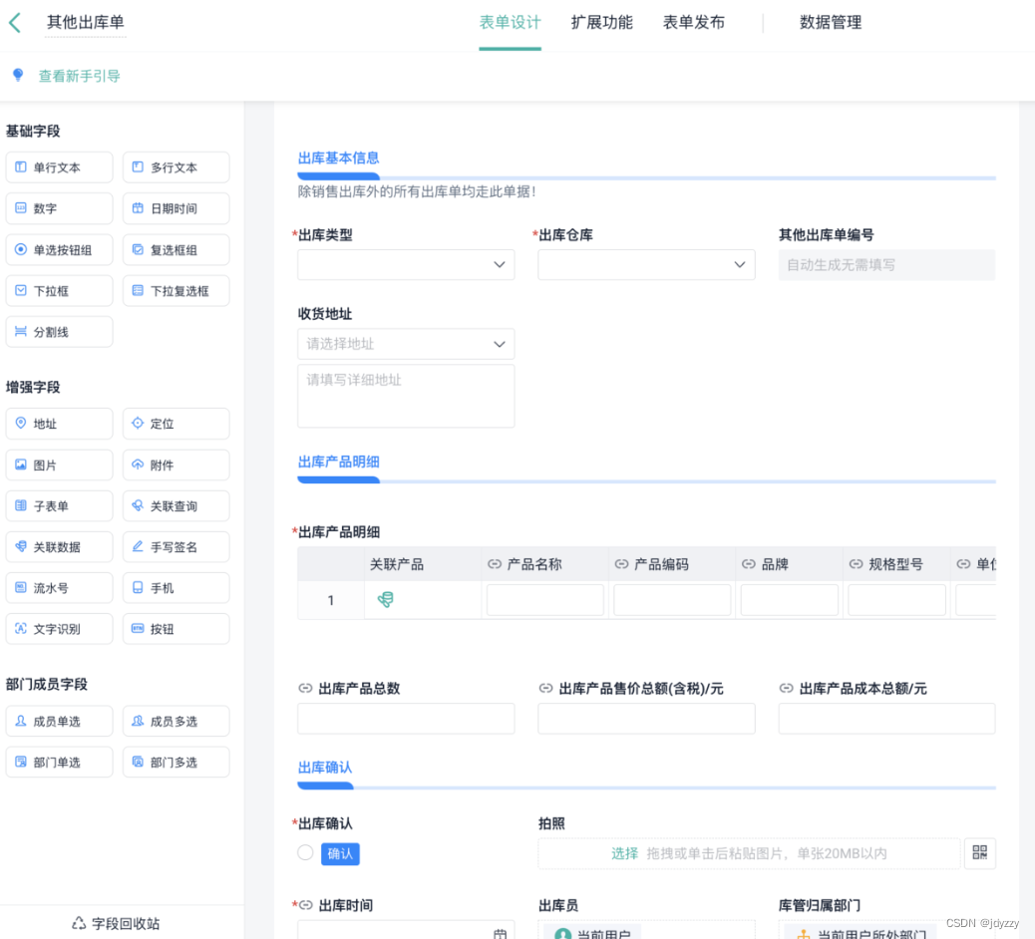Click the 关联产品 column header
Image resolution: width=1035 pixels, height=939 pixels.
coord(397,564)
